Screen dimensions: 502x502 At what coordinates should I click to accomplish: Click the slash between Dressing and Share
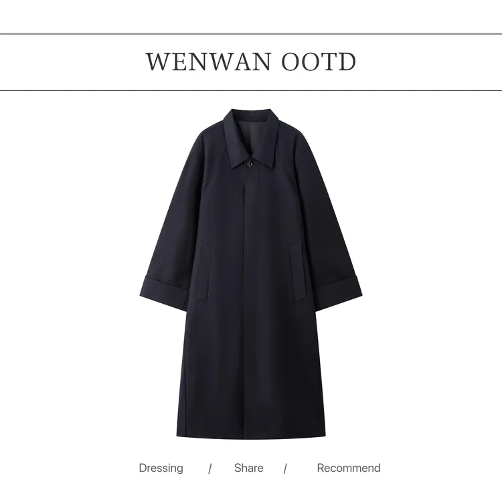click(210, 469)
